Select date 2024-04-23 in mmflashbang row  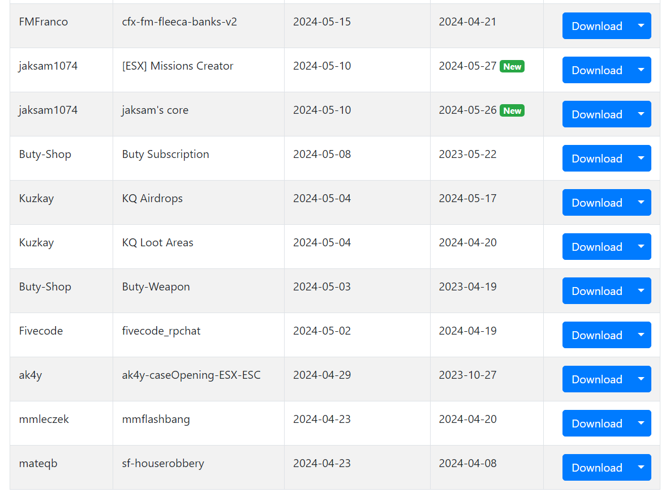pos(322,420)
